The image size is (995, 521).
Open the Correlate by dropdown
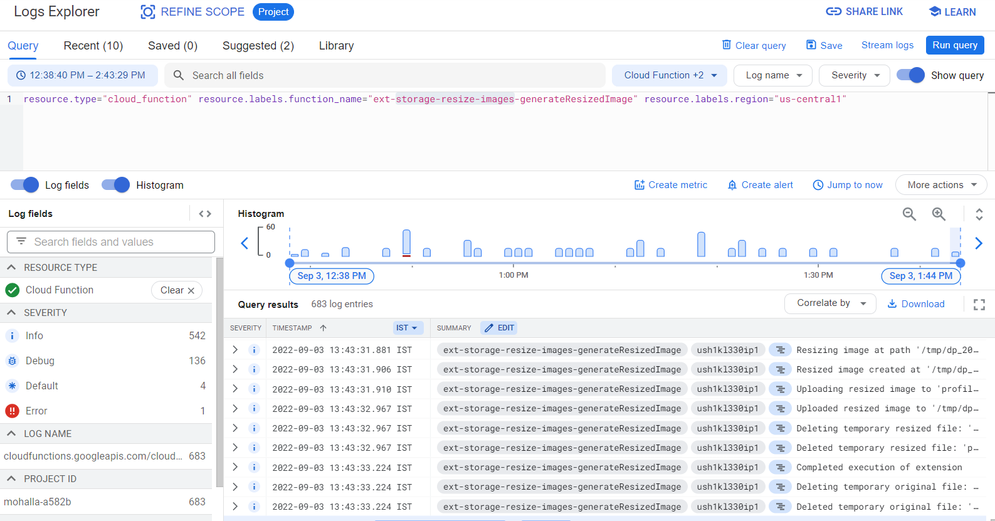[x=830, y=303]
